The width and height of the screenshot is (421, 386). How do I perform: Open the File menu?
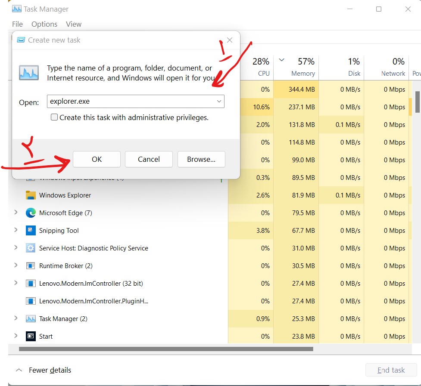point(18,24)
